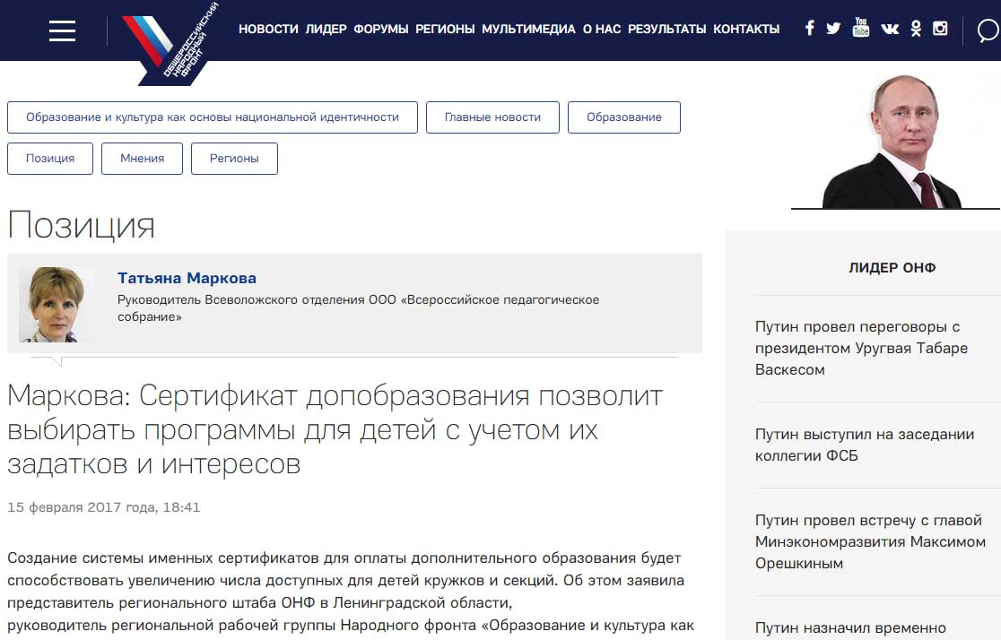Click the Лидер ОНФ sidebar heading

click(892, 268)
